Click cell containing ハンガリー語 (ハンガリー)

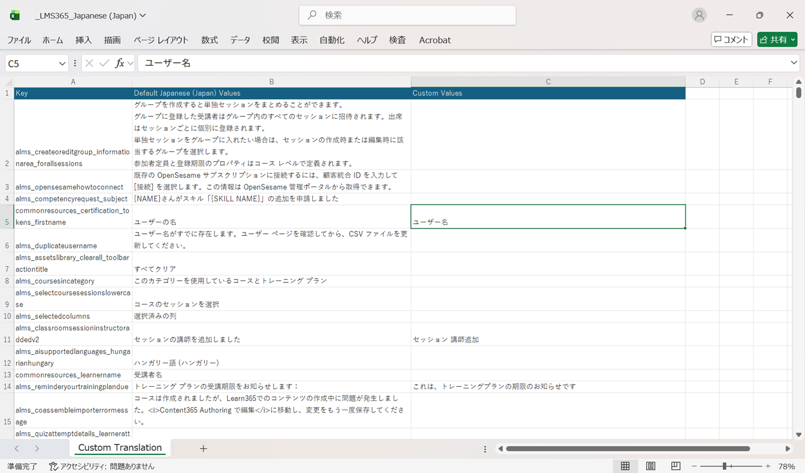271,357
